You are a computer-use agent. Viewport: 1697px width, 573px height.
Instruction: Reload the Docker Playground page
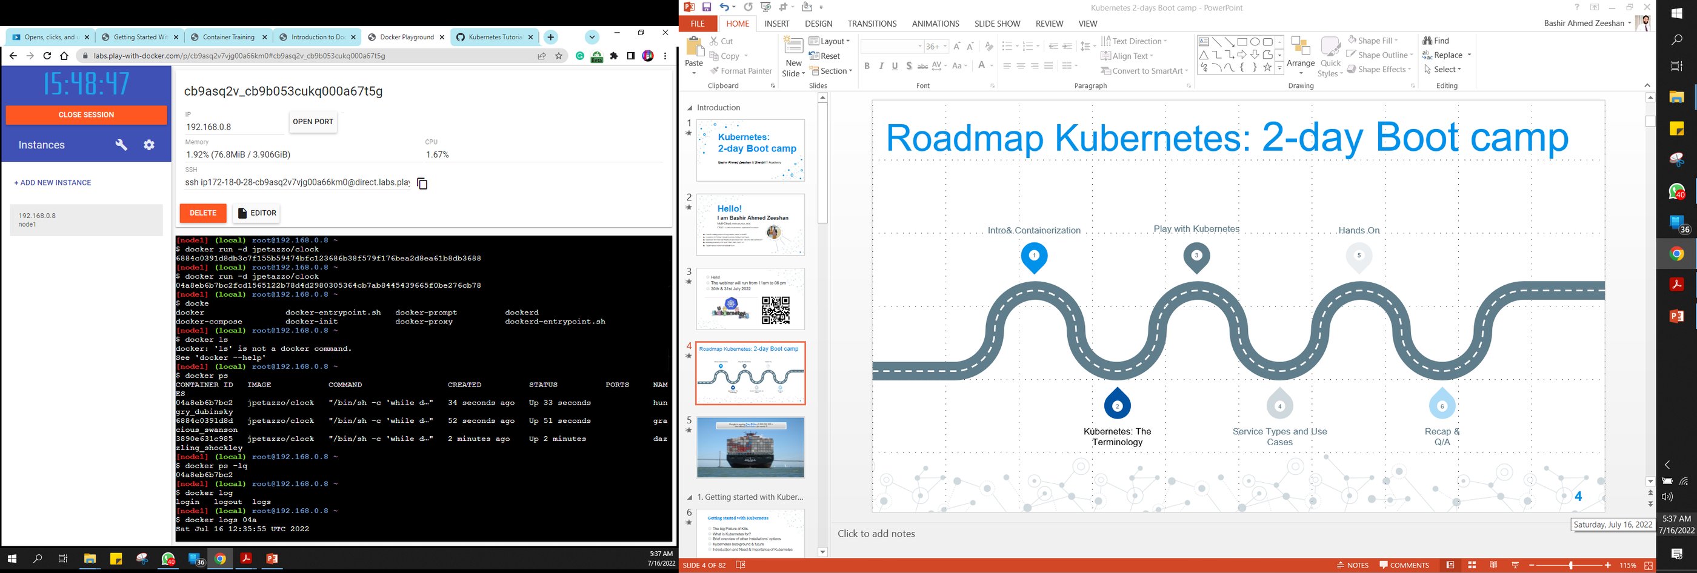click(x=47, y=56)
